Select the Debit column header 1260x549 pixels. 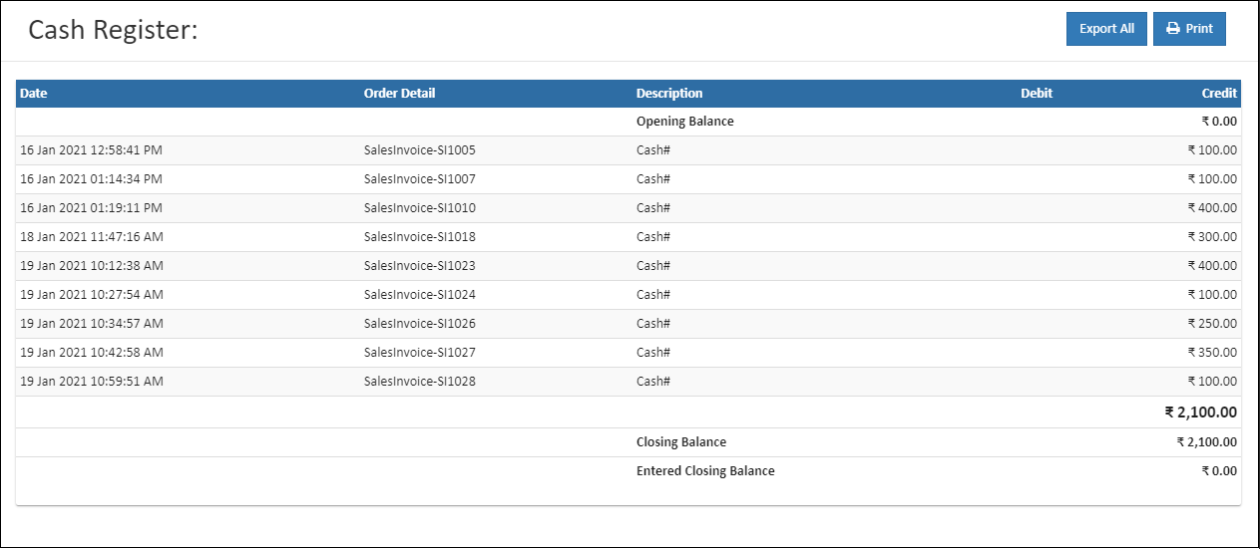[1037, 94]
